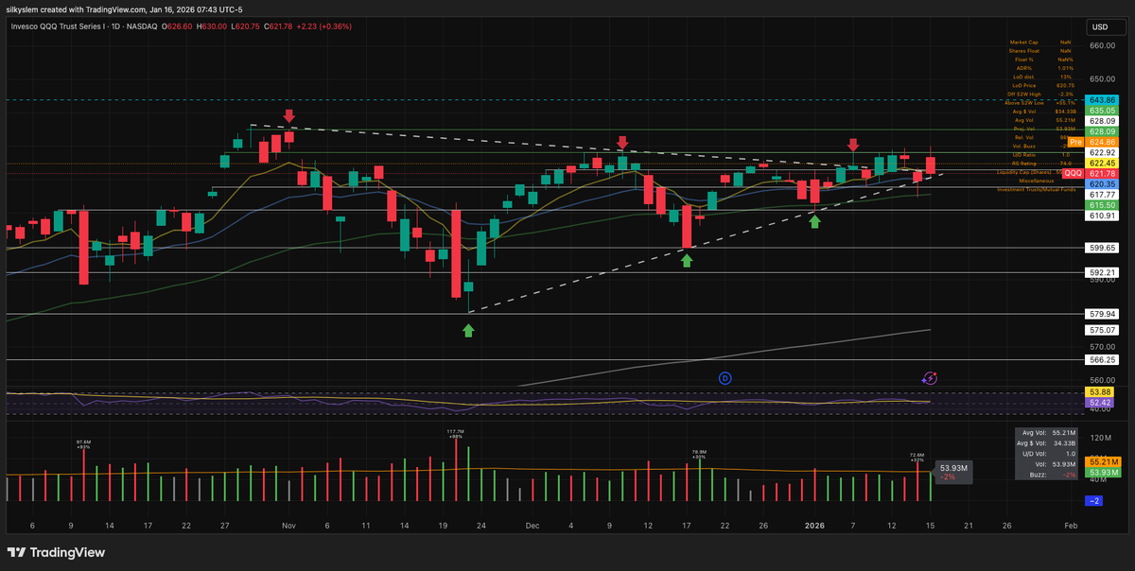Click the TradingView logo
This screenshot has height=571, width=1135.
coord(58,552)
